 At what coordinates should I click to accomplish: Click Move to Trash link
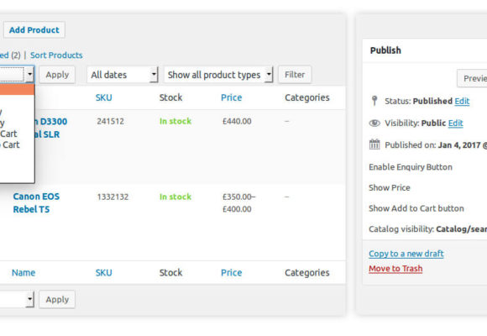click(x=395, y=268)
